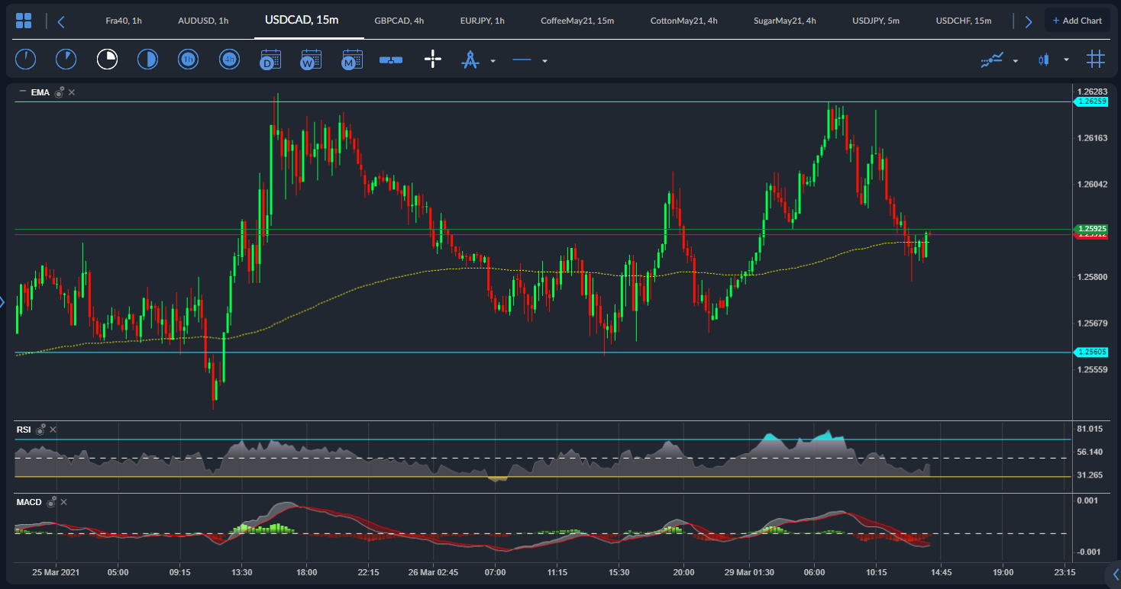Open the CottonMay21, 4h tab
Screen dimensions: 1121x589
(x=684, y=21)
